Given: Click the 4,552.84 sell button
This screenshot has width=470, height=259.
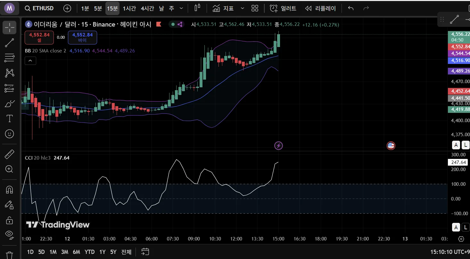Looking at the screenshot, I should [39, 37].
